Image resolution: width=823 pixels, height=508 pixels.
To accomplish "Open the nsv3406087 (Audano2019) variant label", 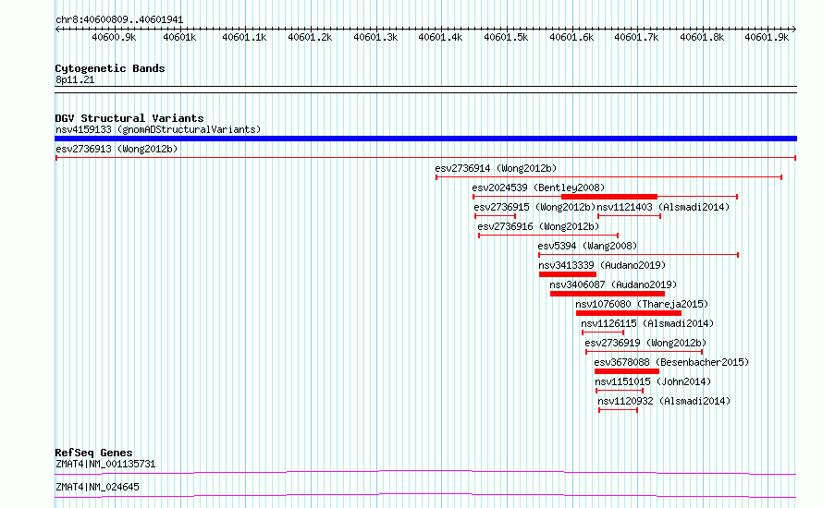I will point(613,284).
